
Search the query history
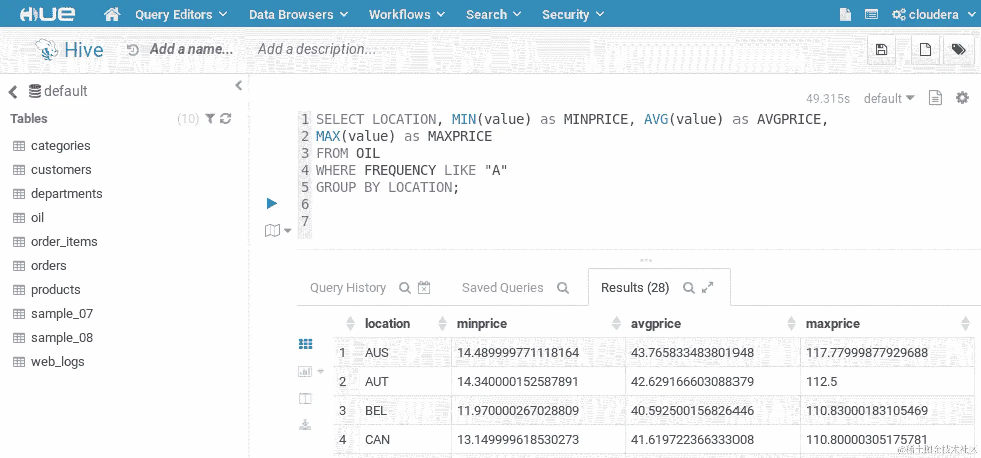[404, 288]
